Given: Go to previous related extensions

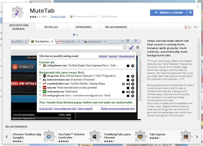Looking at the screenshot, I should click(7, 137).
